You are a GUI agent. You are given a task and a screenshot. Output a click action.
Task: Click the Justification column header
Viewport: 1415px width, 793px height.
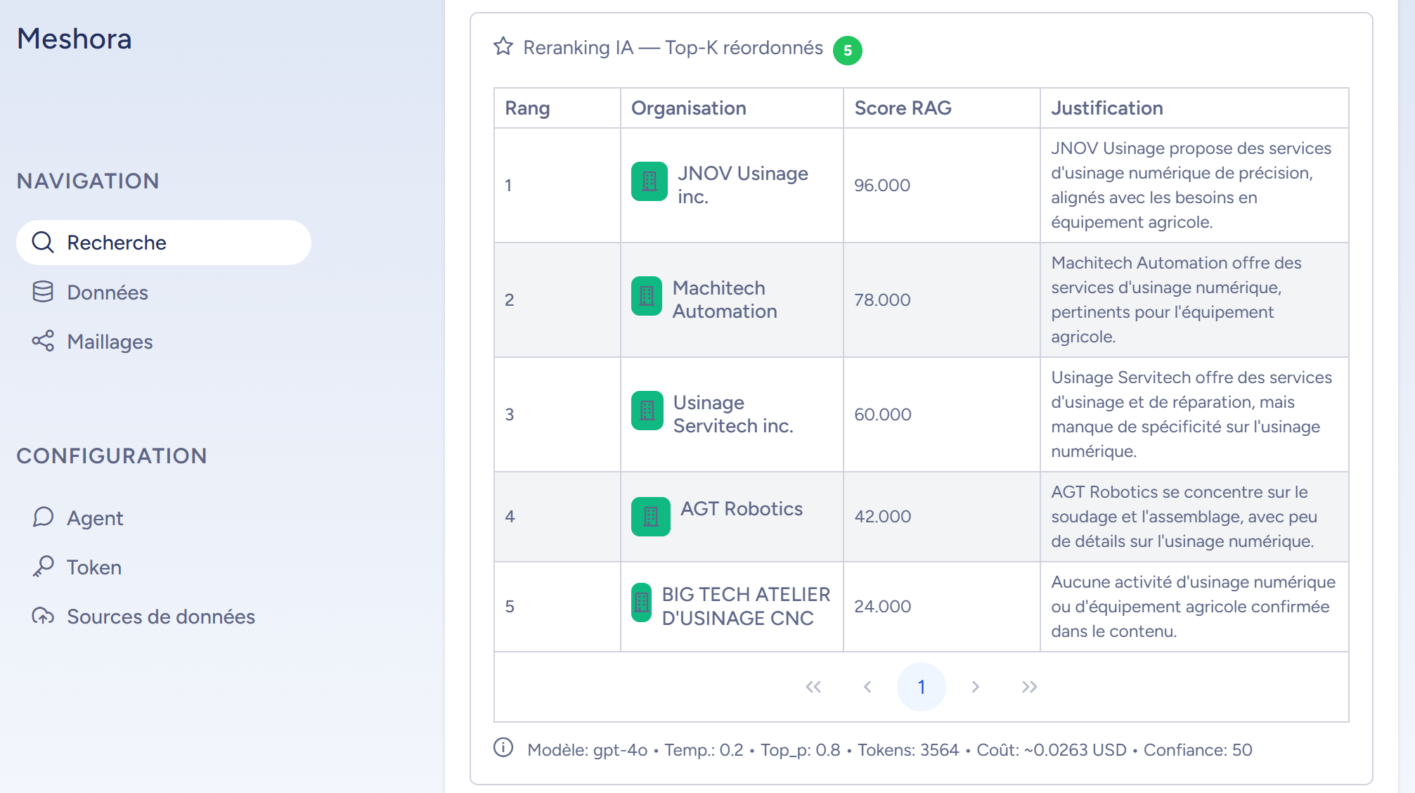coord(1194,108)
